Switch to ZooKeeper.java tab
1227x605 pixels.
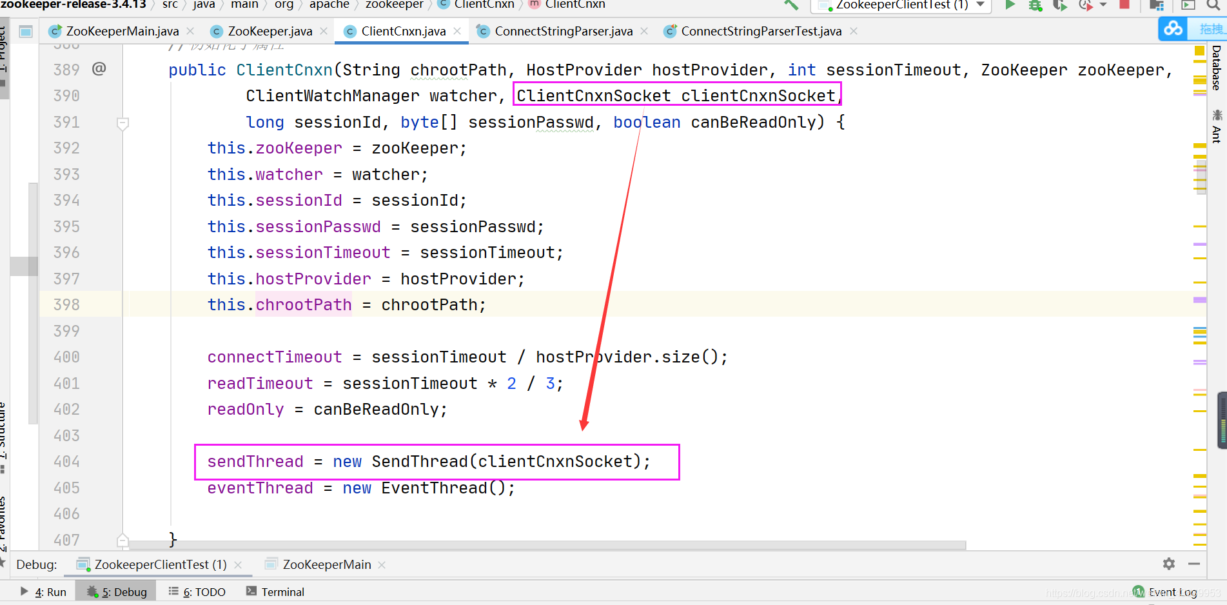point(270,31)
